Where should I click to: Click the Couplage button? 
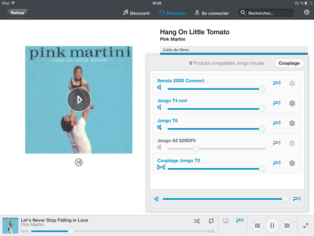(289, 63)
